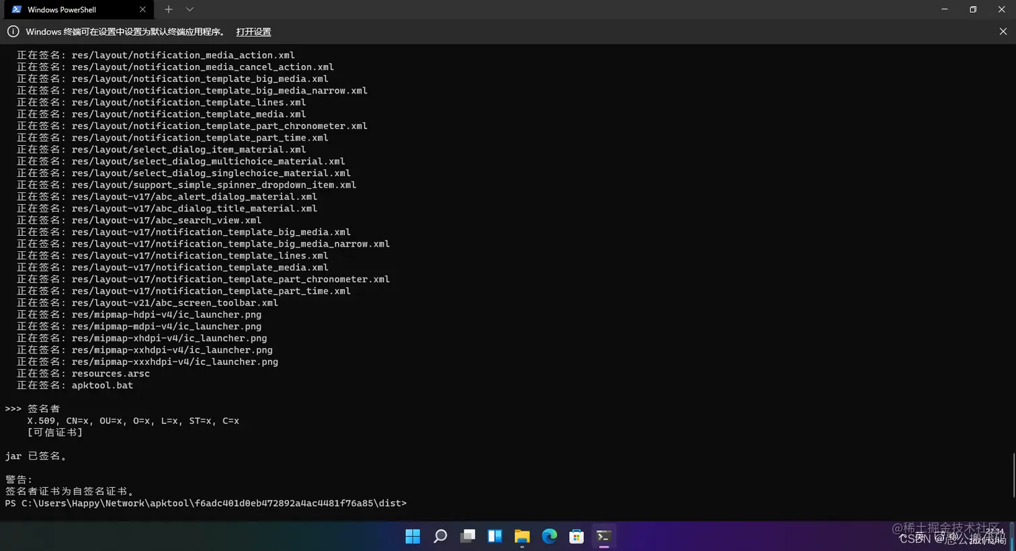Click the terminal vertical scrollbar thumb
Image resolution: width=1016 pixels, height=551 pixels.
click(x=1013, y=475)
